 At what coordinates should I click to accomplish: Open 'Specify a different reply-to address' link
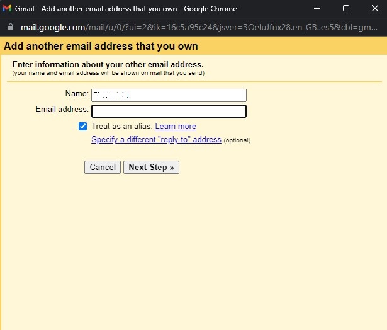(x=156, y=140)
